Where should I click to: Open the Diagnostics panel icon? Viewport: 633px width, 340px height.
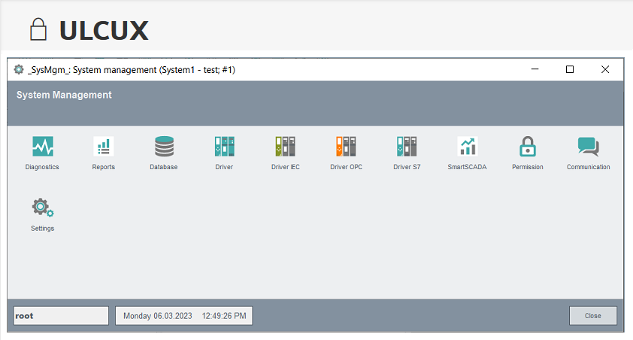point(42,146)
